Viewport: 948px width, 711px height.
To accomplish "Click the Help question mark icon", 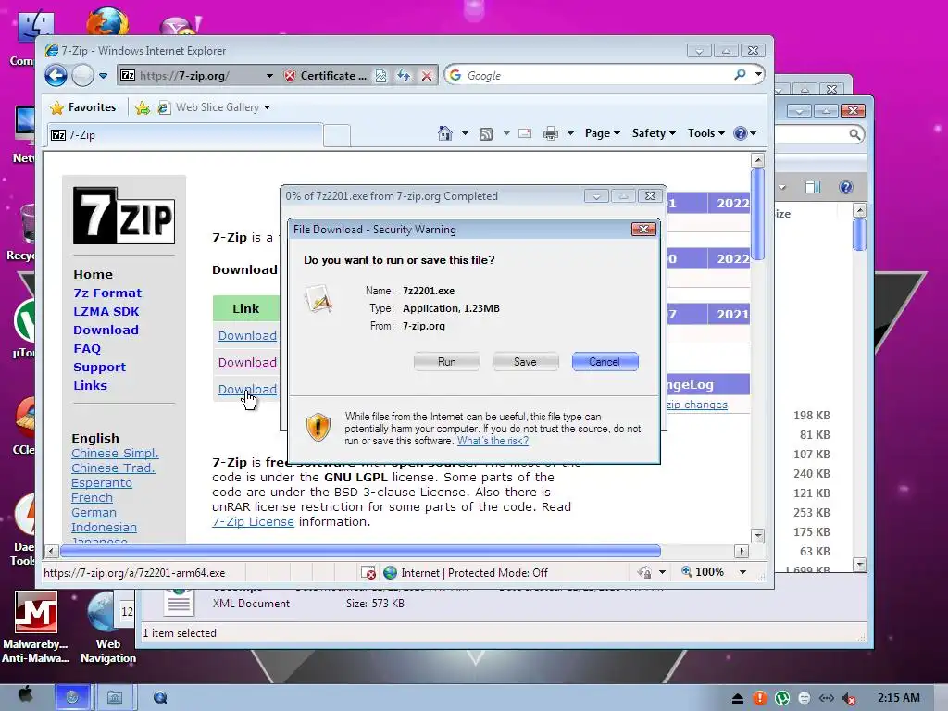I will pyautogui.click(x=741, y=133).
